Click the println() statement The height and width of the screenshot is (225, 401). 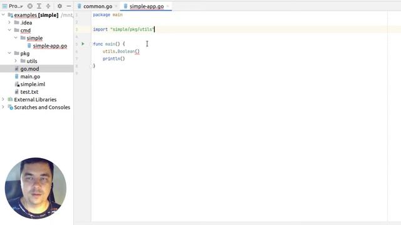[113, 59]
